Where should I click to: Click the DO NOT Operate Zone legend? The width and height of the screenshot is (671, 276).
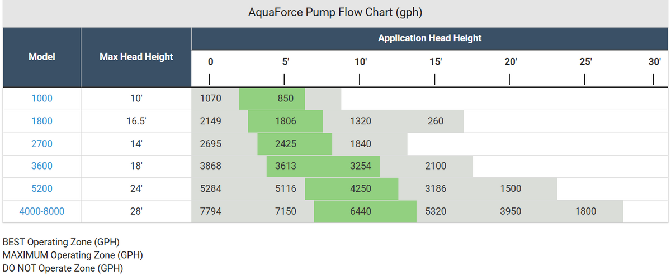(63, 268)
